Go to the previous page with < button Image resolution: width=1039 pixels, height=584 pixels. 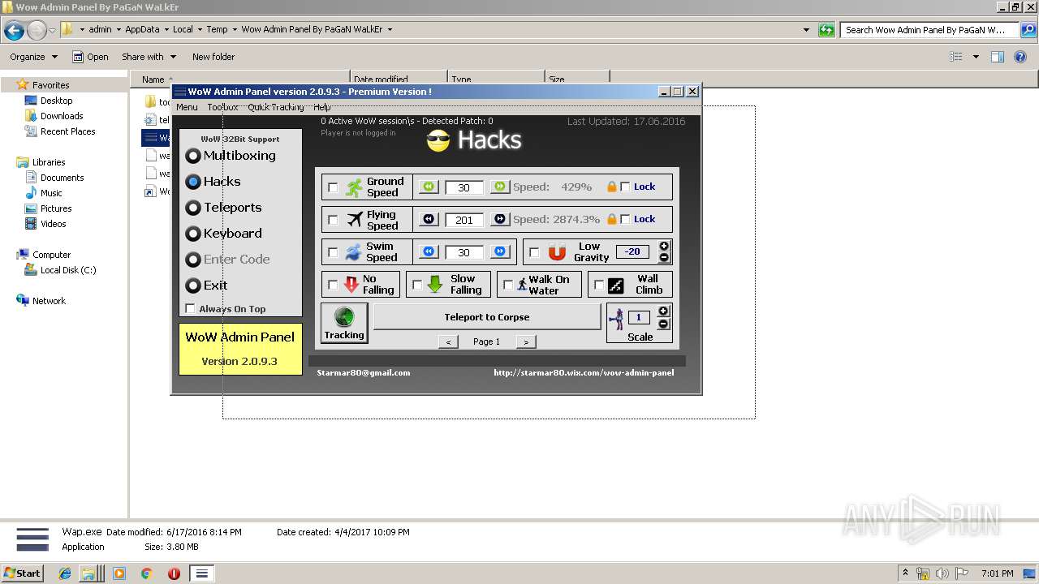448,342
